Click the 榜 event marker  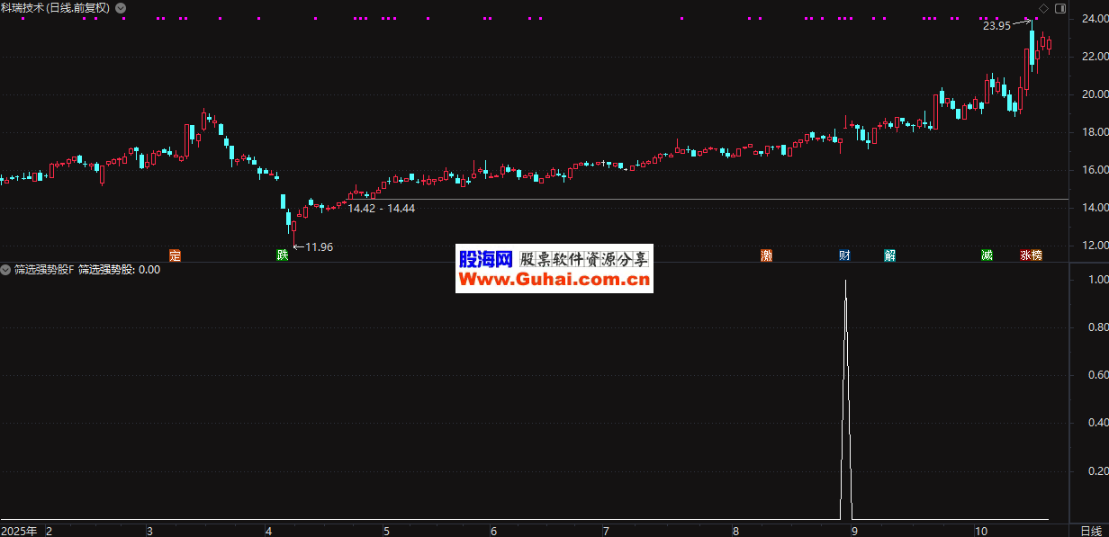[x=1036, y=255]
